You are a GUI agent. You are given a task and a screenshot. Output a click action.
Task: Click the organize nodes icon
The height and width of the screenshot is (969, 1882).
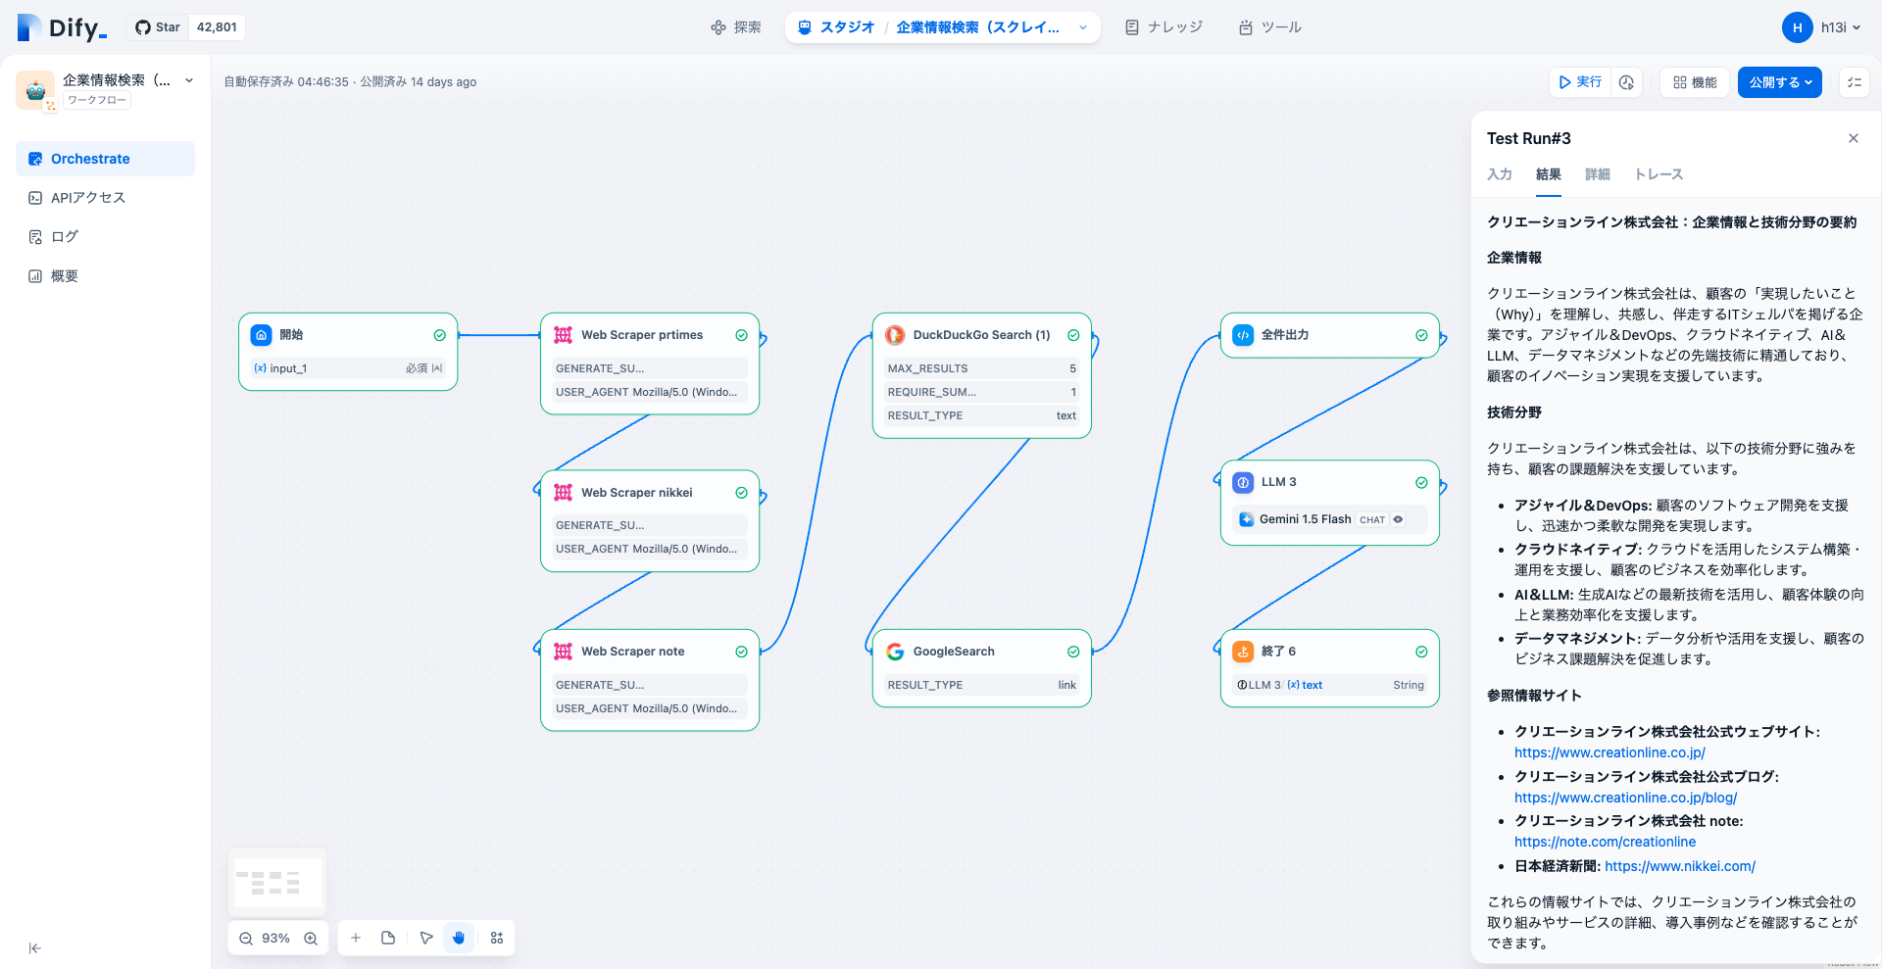point(497,939)
